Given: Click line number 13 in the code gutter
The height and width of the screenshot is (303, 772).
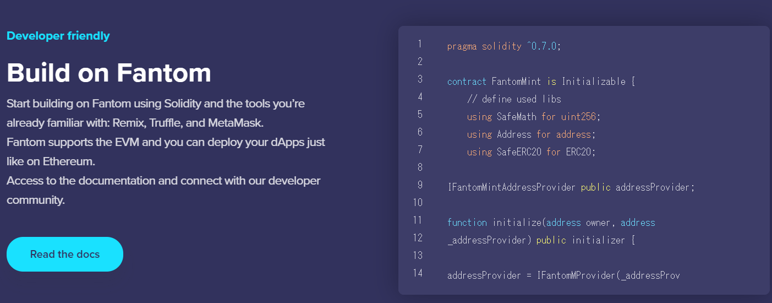Looking at the screenshot, I should (x=418, y=255).
